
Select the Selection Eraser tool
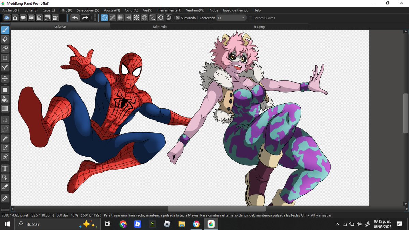tap(5, 157)
